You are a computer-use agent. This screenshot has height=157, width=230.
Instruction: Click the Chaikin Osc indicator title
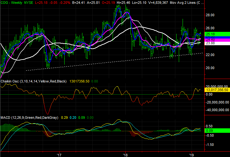point(9,82)
